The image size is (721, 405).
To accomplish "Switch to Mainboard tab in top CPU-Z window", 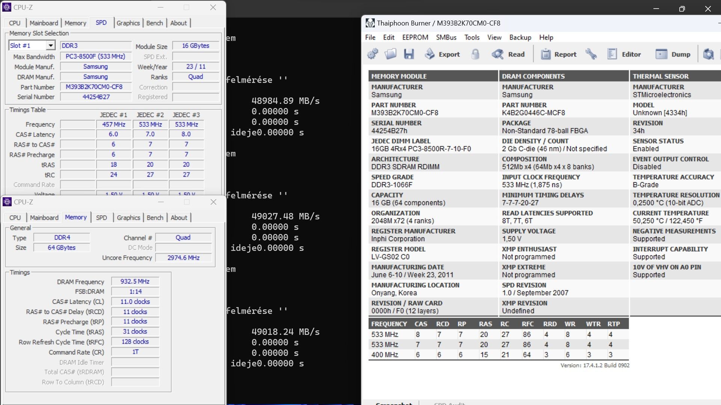I will pos(44,23).
